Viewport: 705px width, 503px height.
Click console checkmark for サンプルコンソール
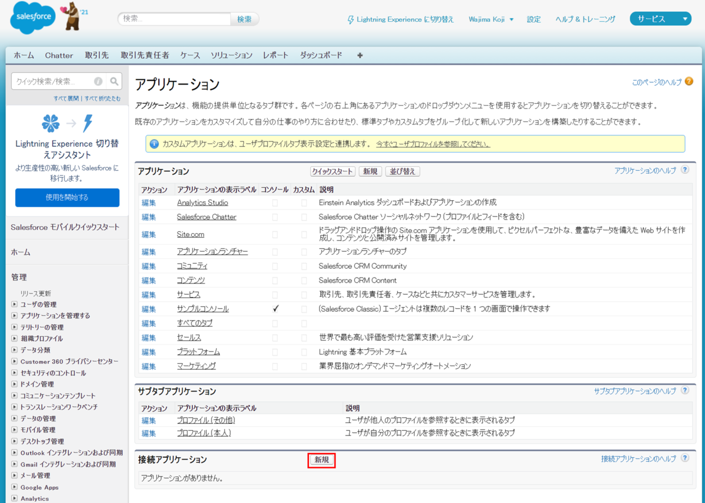click(x=274, y=309)
